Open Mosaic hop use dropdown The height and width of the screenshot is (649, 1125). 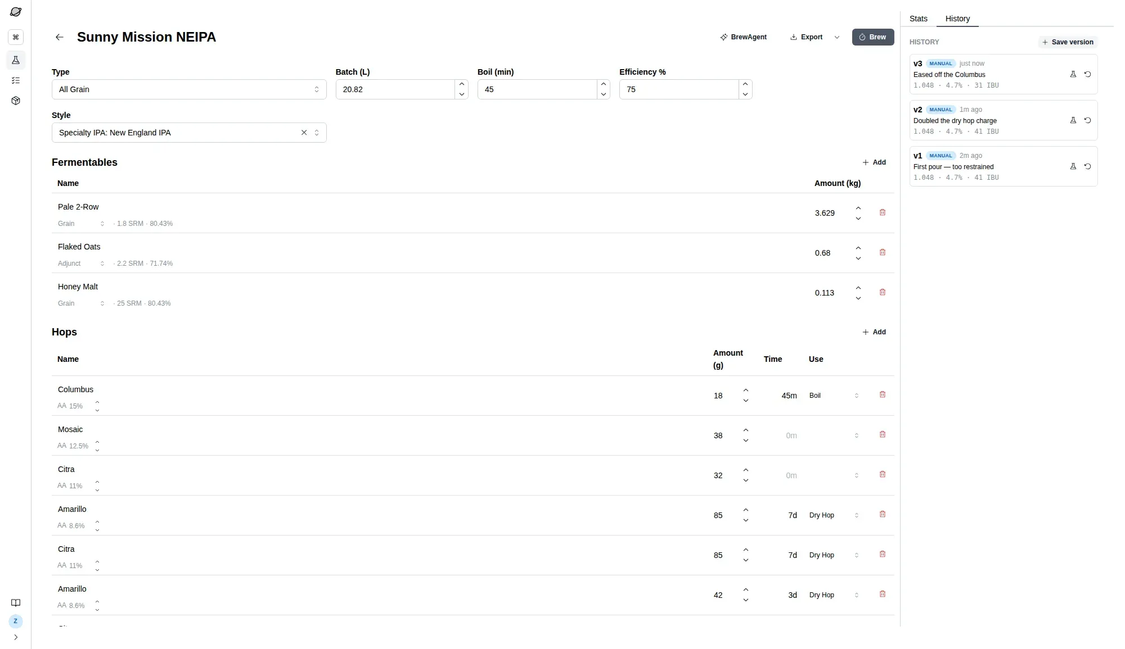pyautogui.click(x=834, y=435)
